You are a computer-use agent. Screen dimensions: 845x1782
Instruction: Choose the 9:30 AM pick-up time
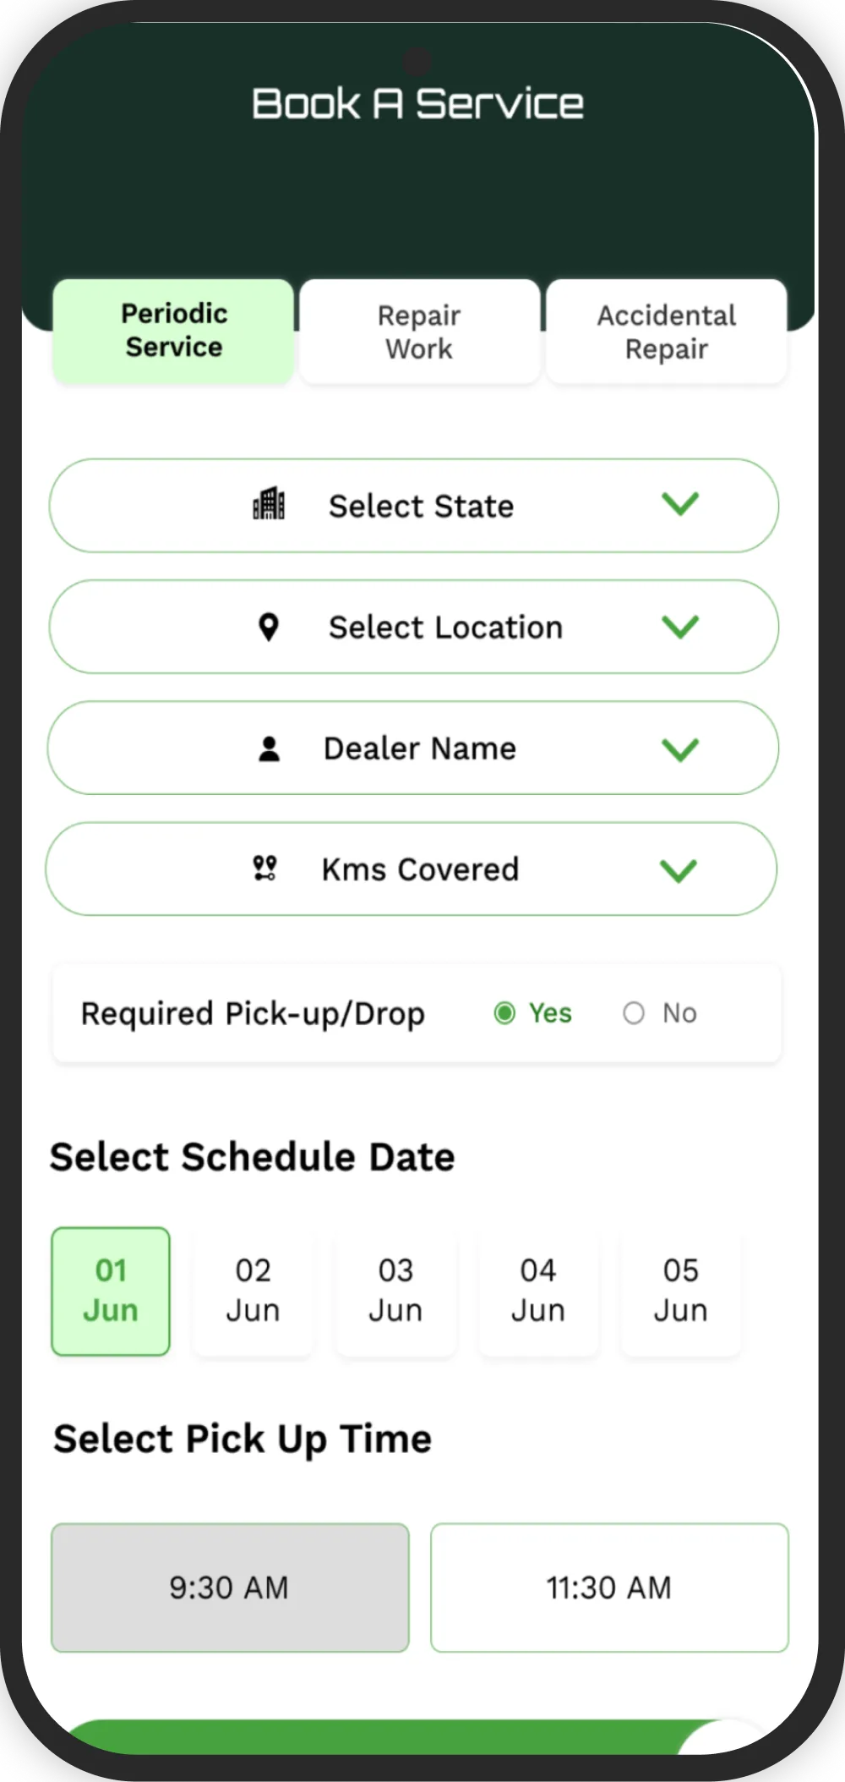(x=230, y=1587)
